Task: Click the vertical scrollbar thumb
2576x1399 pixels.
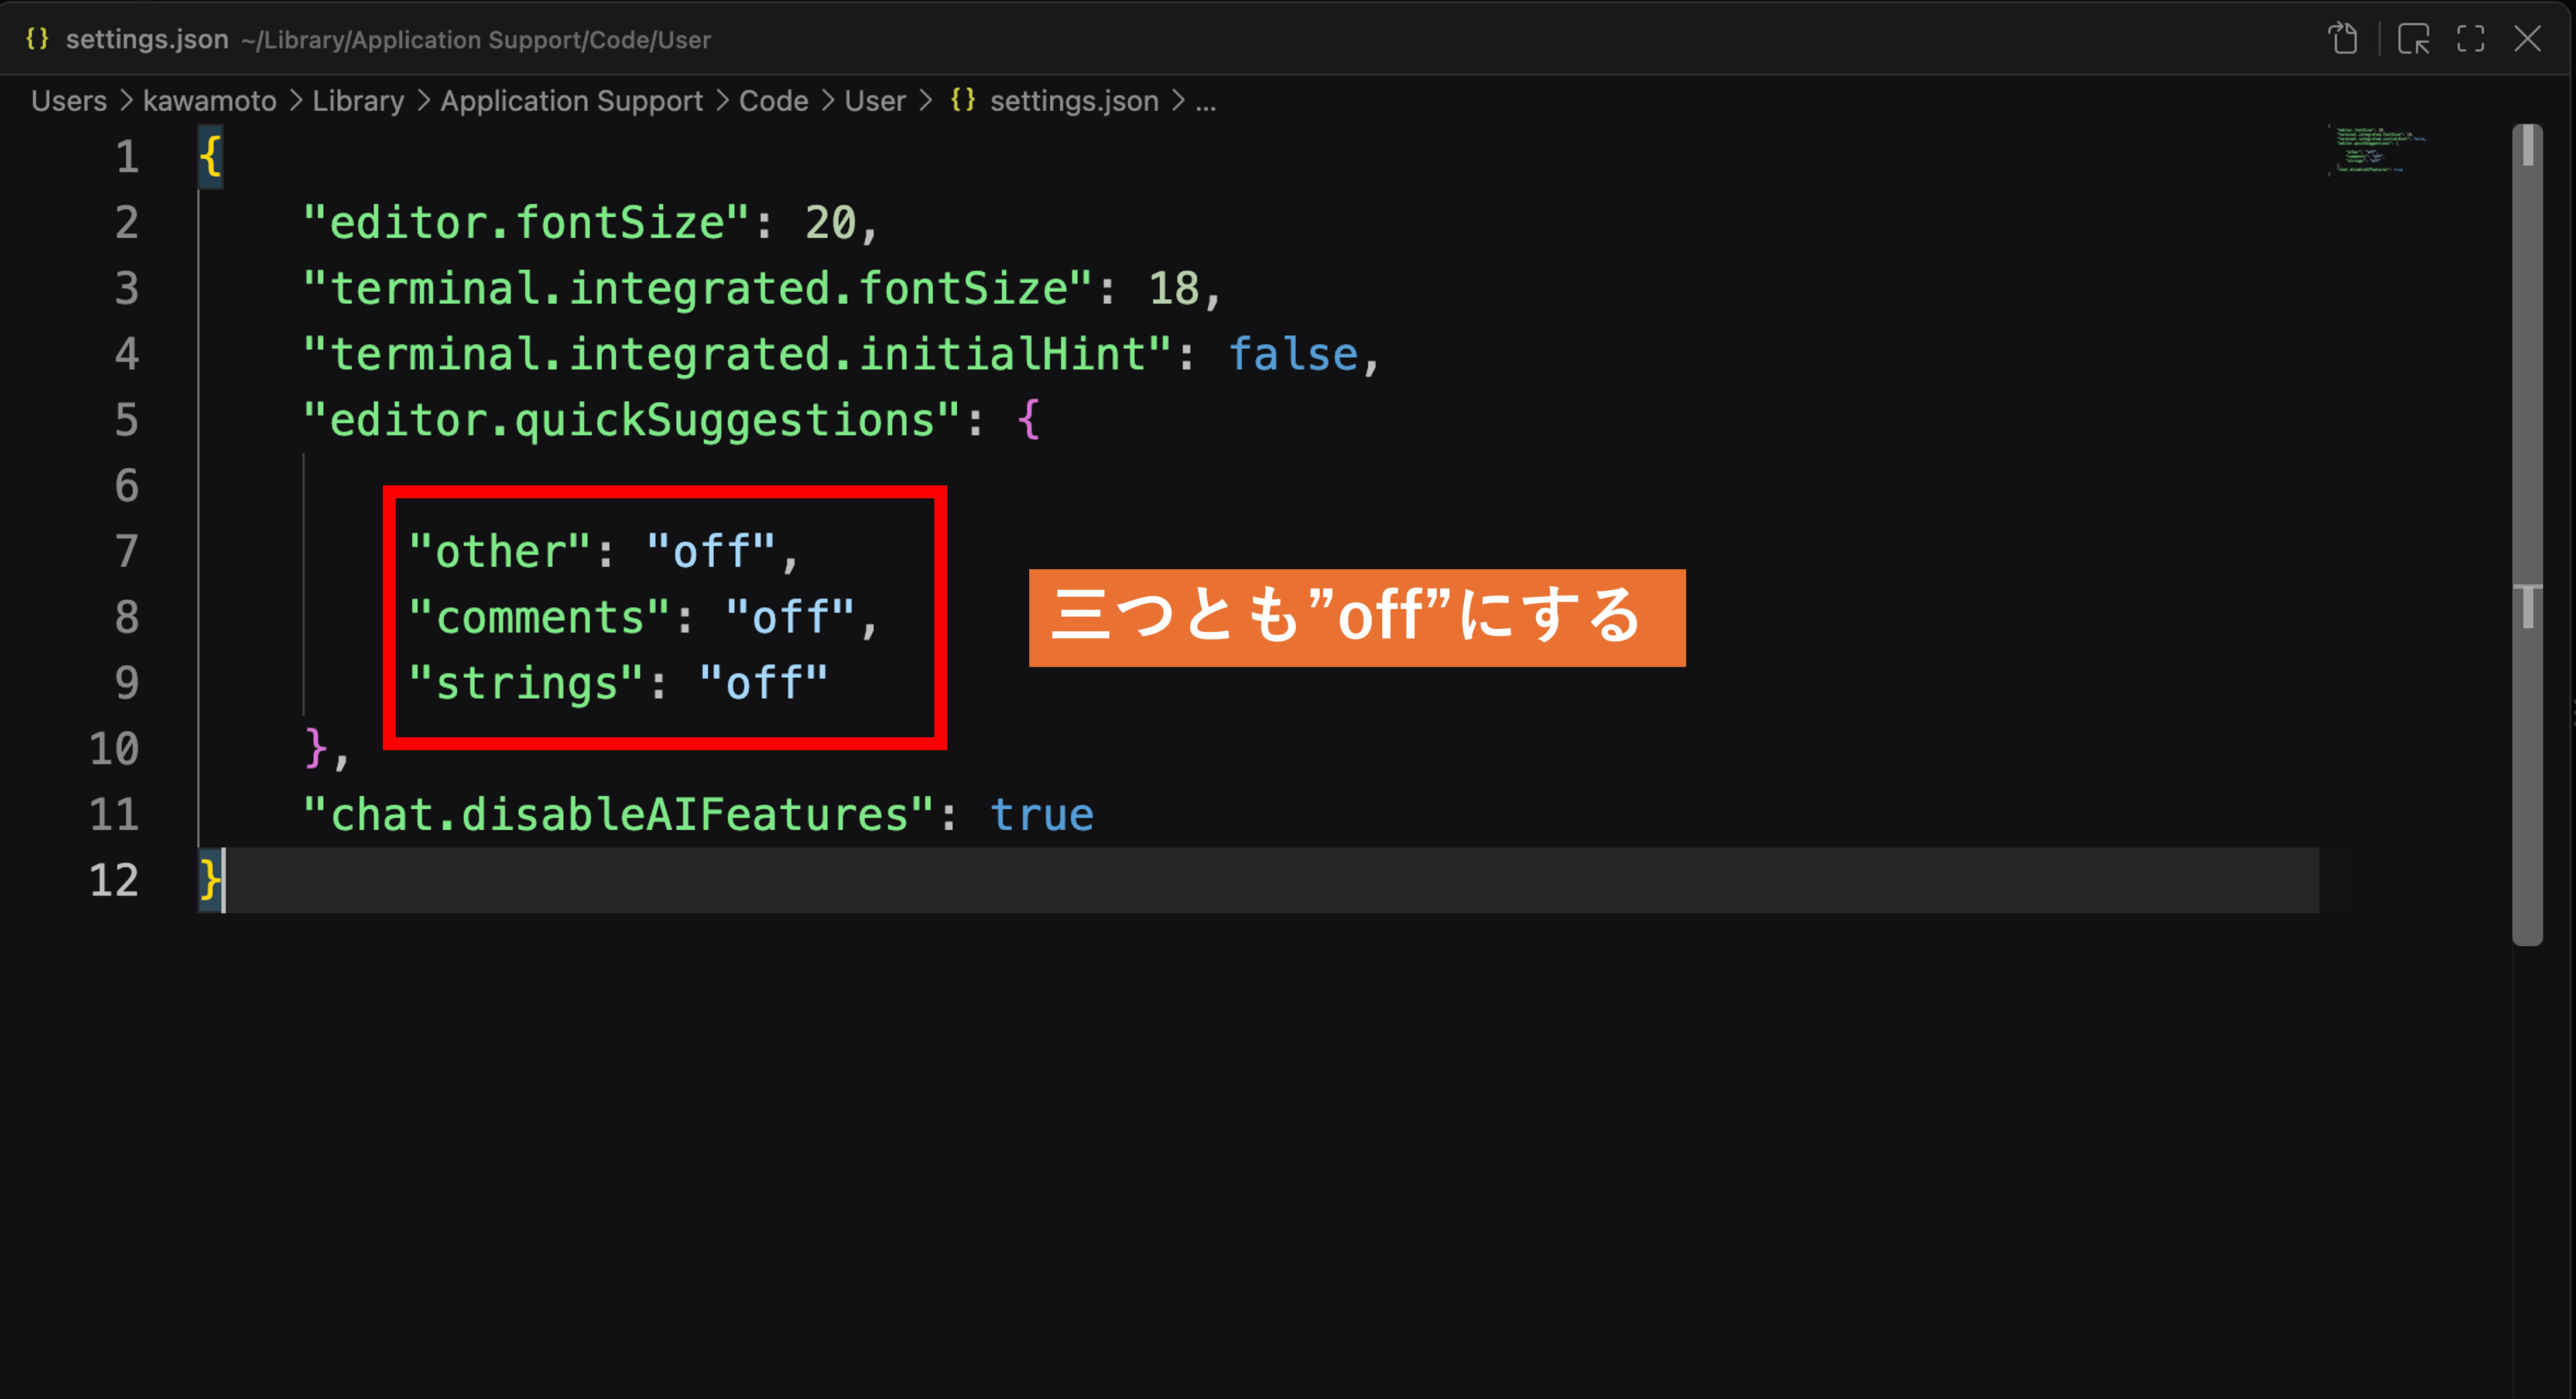Action: [2527, 534]
